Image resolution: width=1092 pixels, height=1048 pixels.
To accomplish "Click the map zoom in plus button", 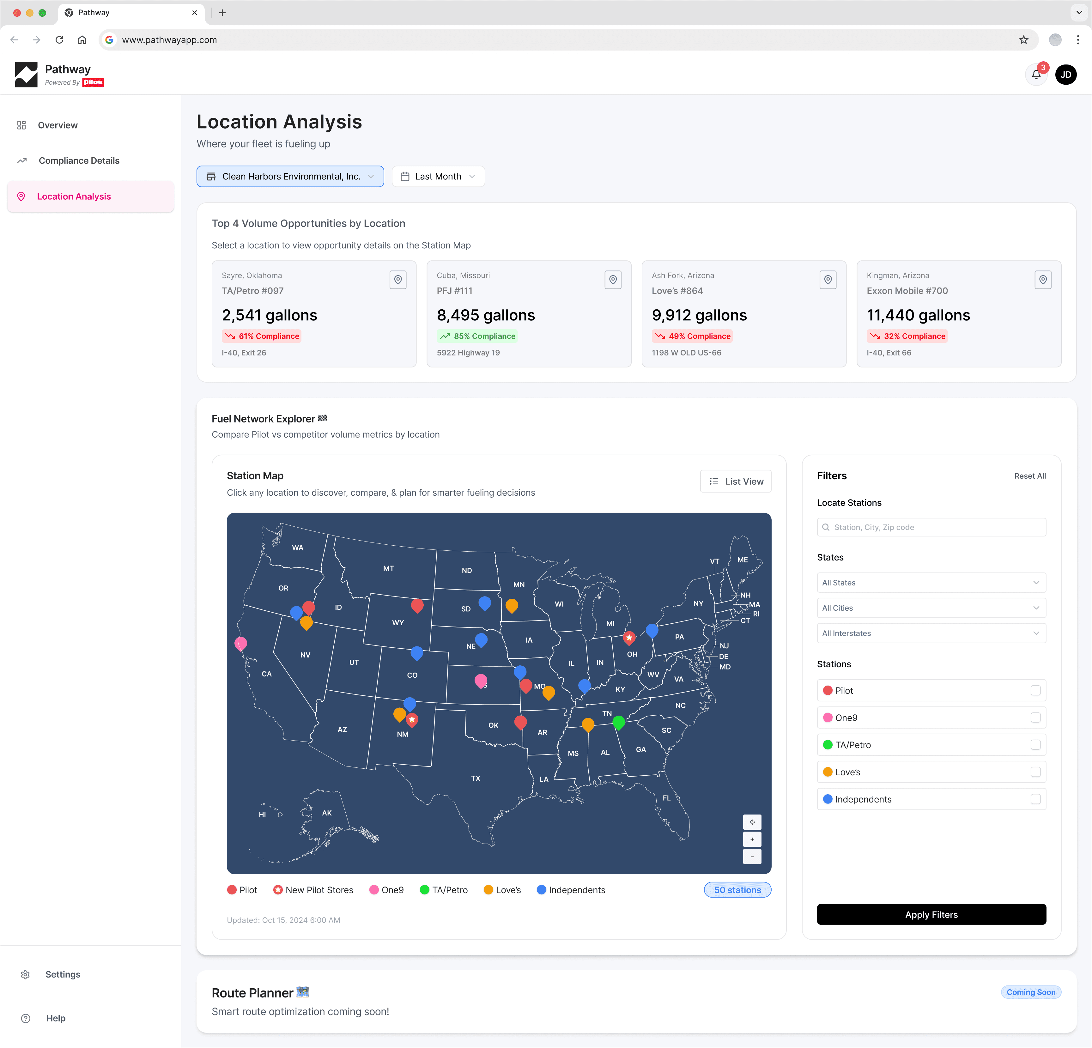I will click(x=752, y=839).
